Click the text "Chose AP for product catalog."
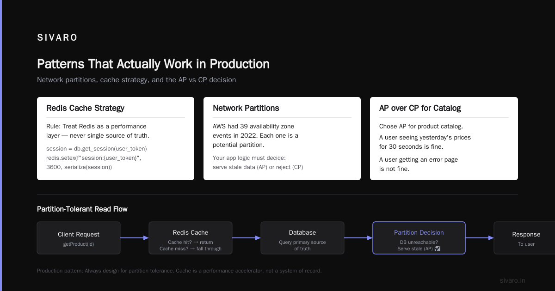The height and width of the screenshot is (291, 555). pos(420,126)
